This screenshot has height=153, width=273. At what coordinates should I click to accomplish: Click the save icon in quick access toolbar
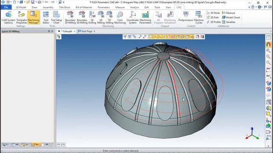click(32, 2)
